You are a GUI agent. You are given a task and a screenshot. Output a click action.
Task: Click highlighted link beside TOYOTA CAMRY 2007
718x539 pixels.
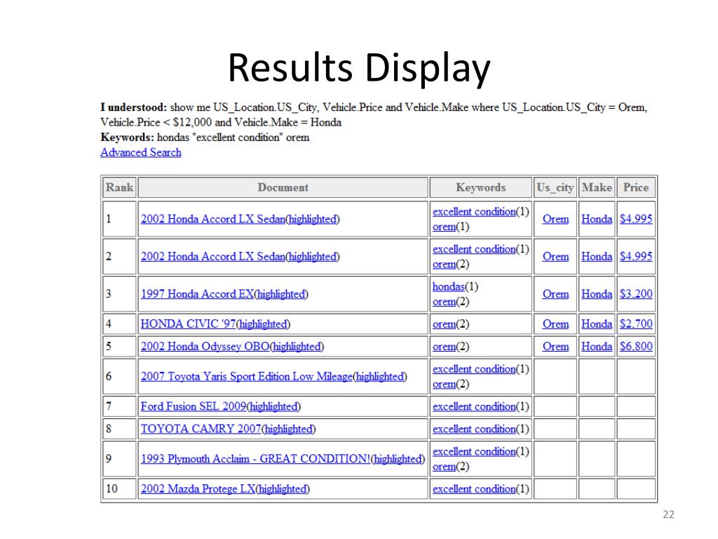tap(289, 430)
